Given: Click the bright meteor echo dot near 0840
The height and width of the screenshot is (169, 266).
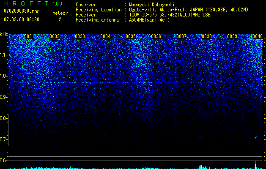Looking at the screenshot, I should [255, 137].
